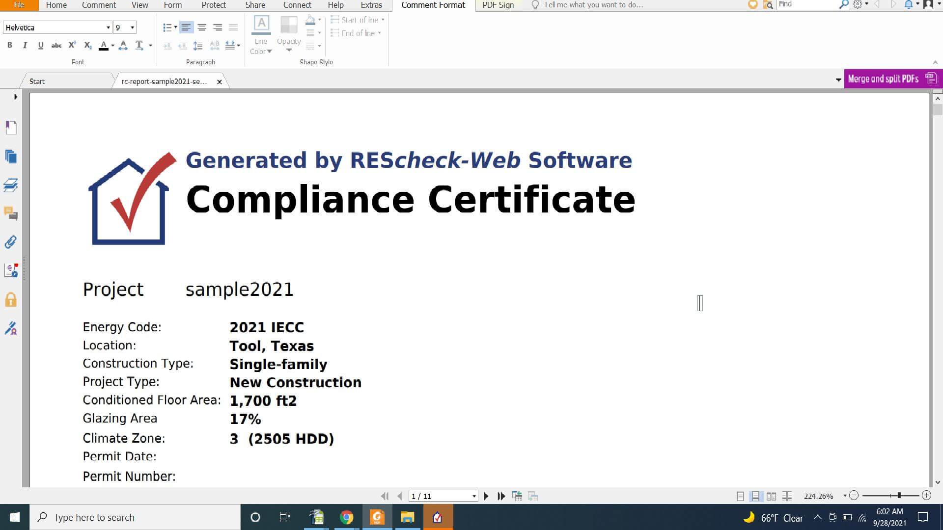Expand the page number dropdown

tap(474, 496)
